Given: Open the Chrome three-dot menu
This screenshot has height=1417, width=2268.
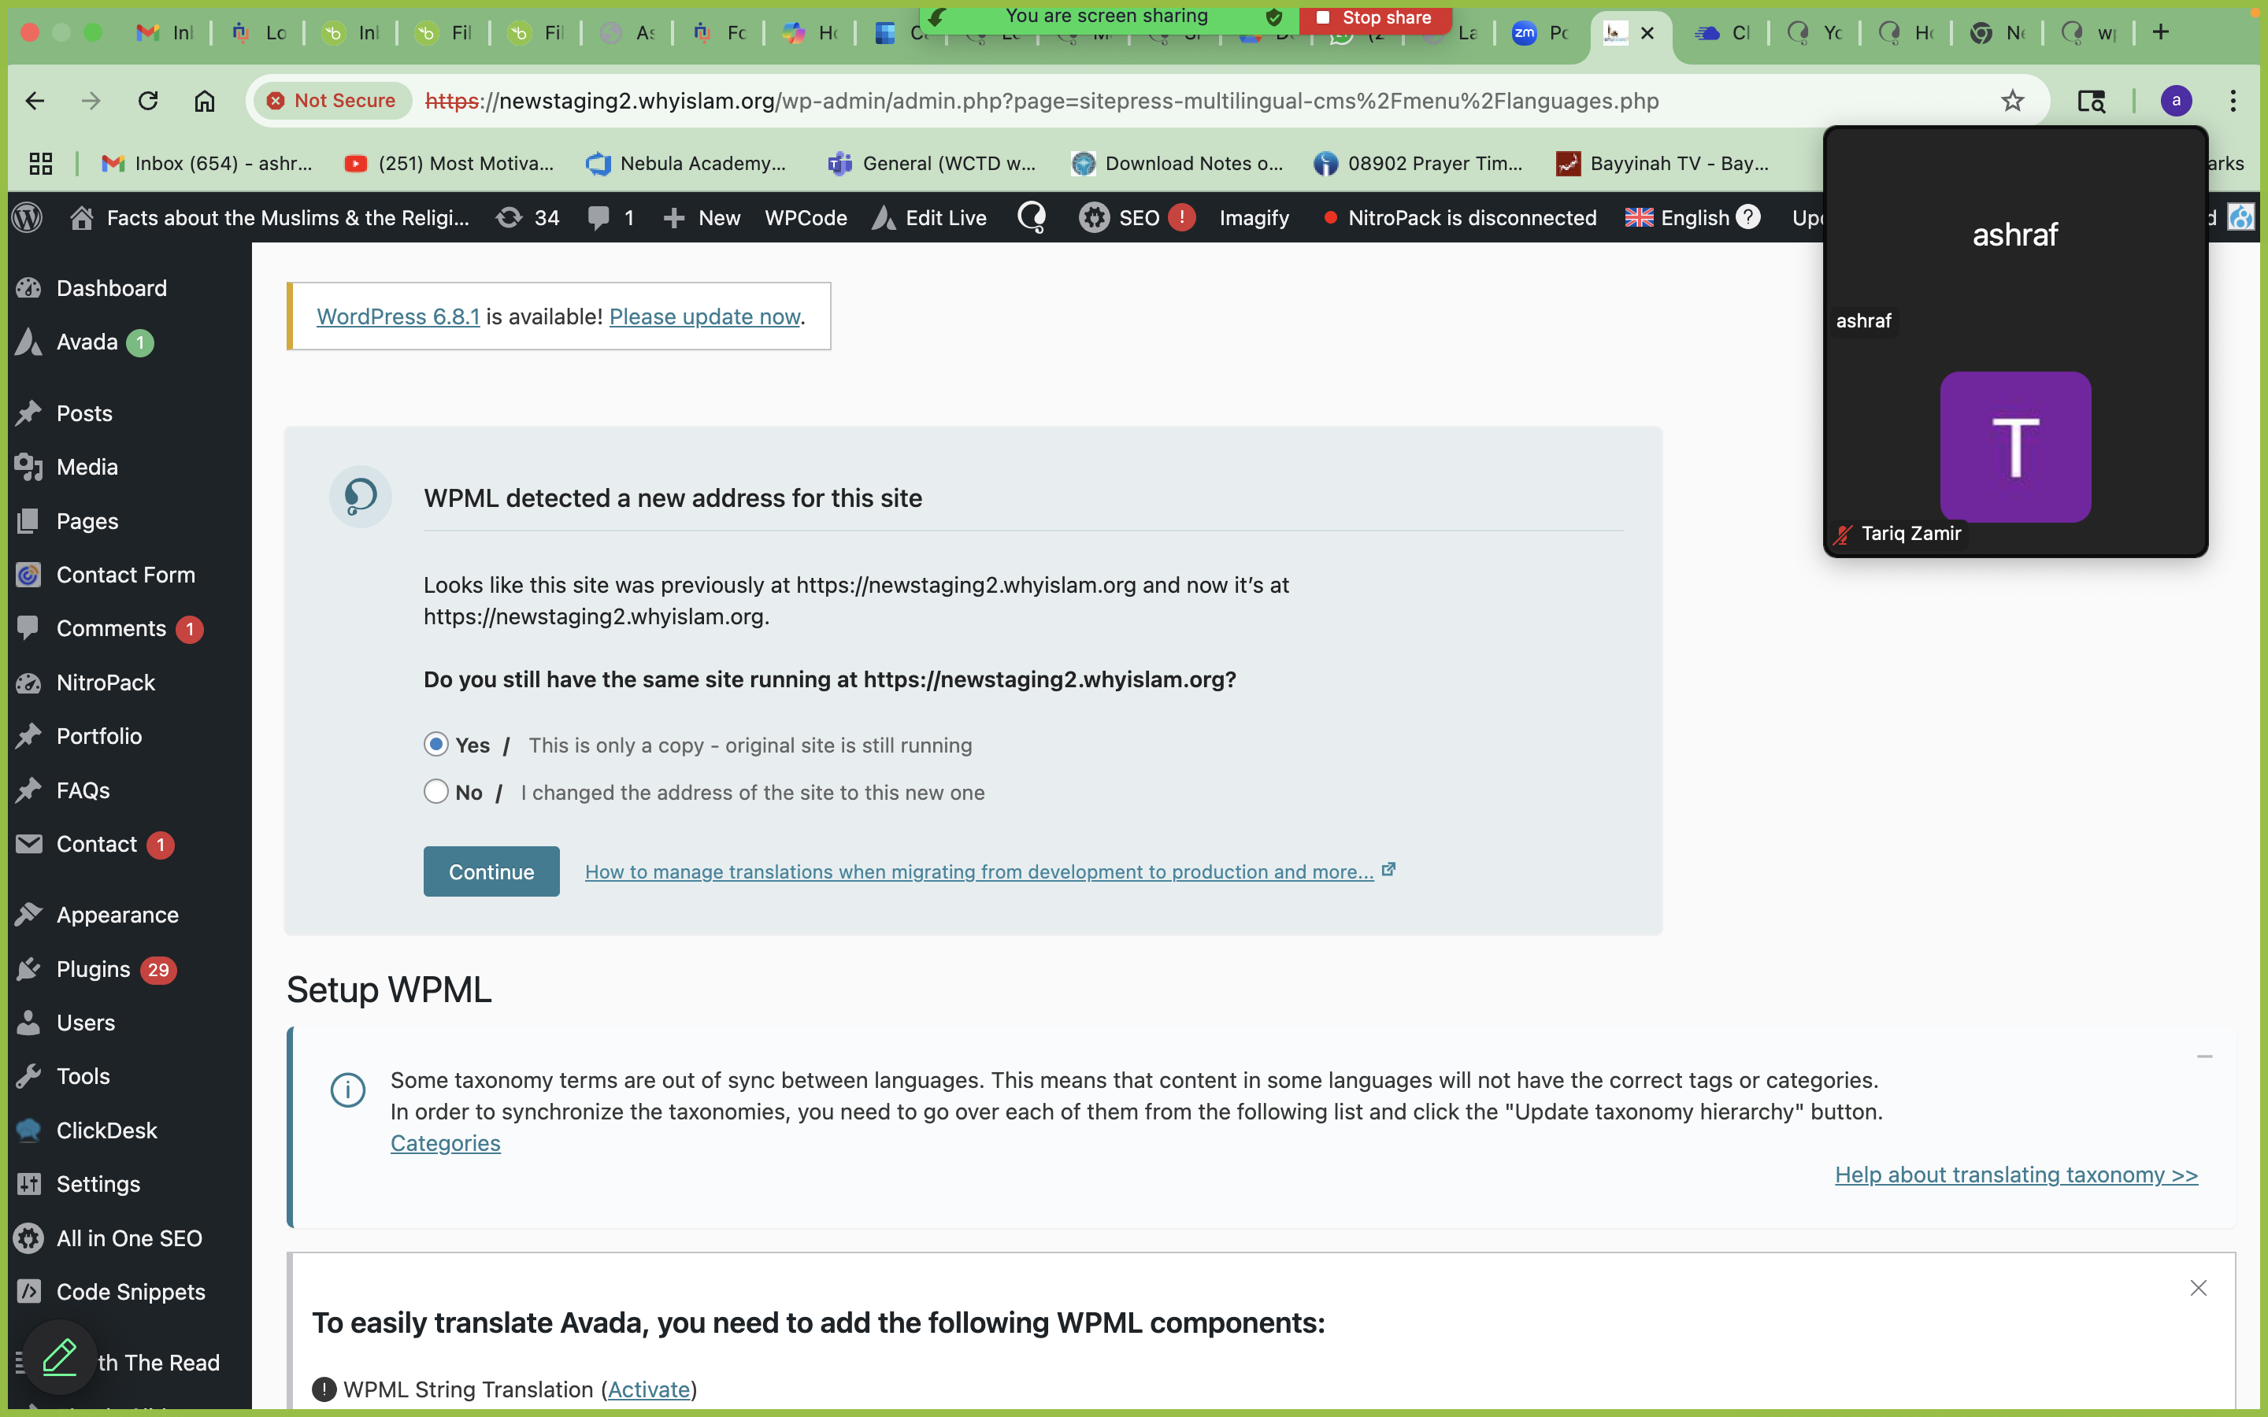Looking at the screenshot, I should (2233, 102).
